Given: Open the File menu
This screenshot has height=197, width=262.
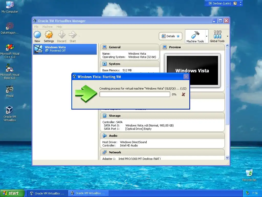Looking at the screenshot, I should [x=36, y=27].
